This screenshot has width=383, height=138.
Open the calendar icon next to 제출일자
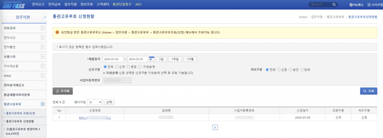point(152,59)
